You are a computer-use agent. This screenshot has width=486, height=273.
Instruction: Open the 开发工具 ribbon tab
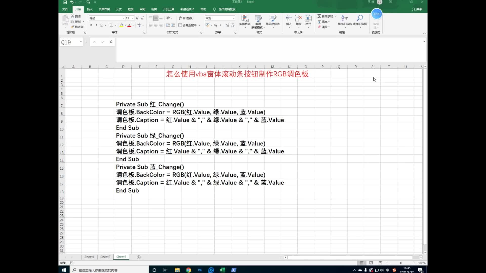(169, 9)
